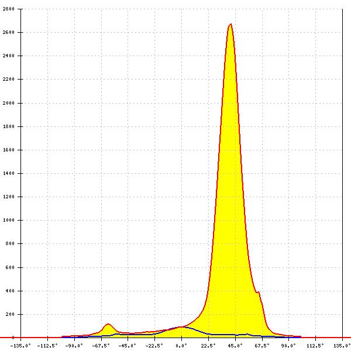The width and height of the screenshot is (351, 351).
Task: Pick the 2200 label on the vertical axis
Action: 9,79
